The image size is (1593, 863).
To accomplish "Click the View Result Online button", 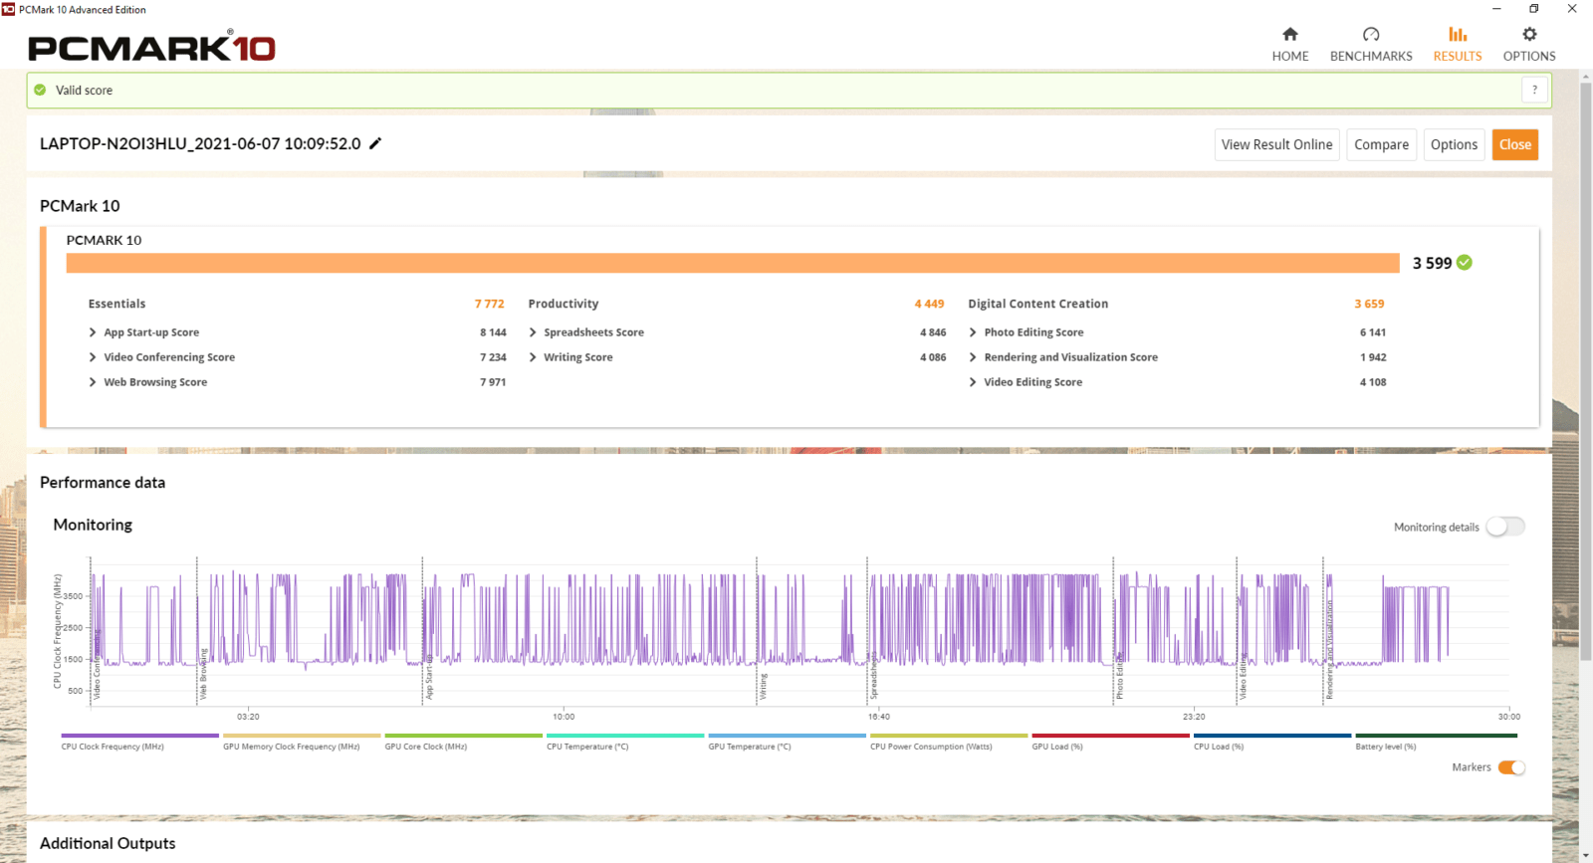I will (x=1277, y=144).
